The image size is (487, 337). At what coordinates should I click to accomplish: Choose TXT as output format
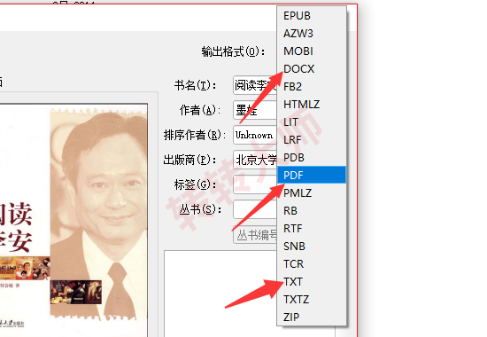(x=312, y=282)
